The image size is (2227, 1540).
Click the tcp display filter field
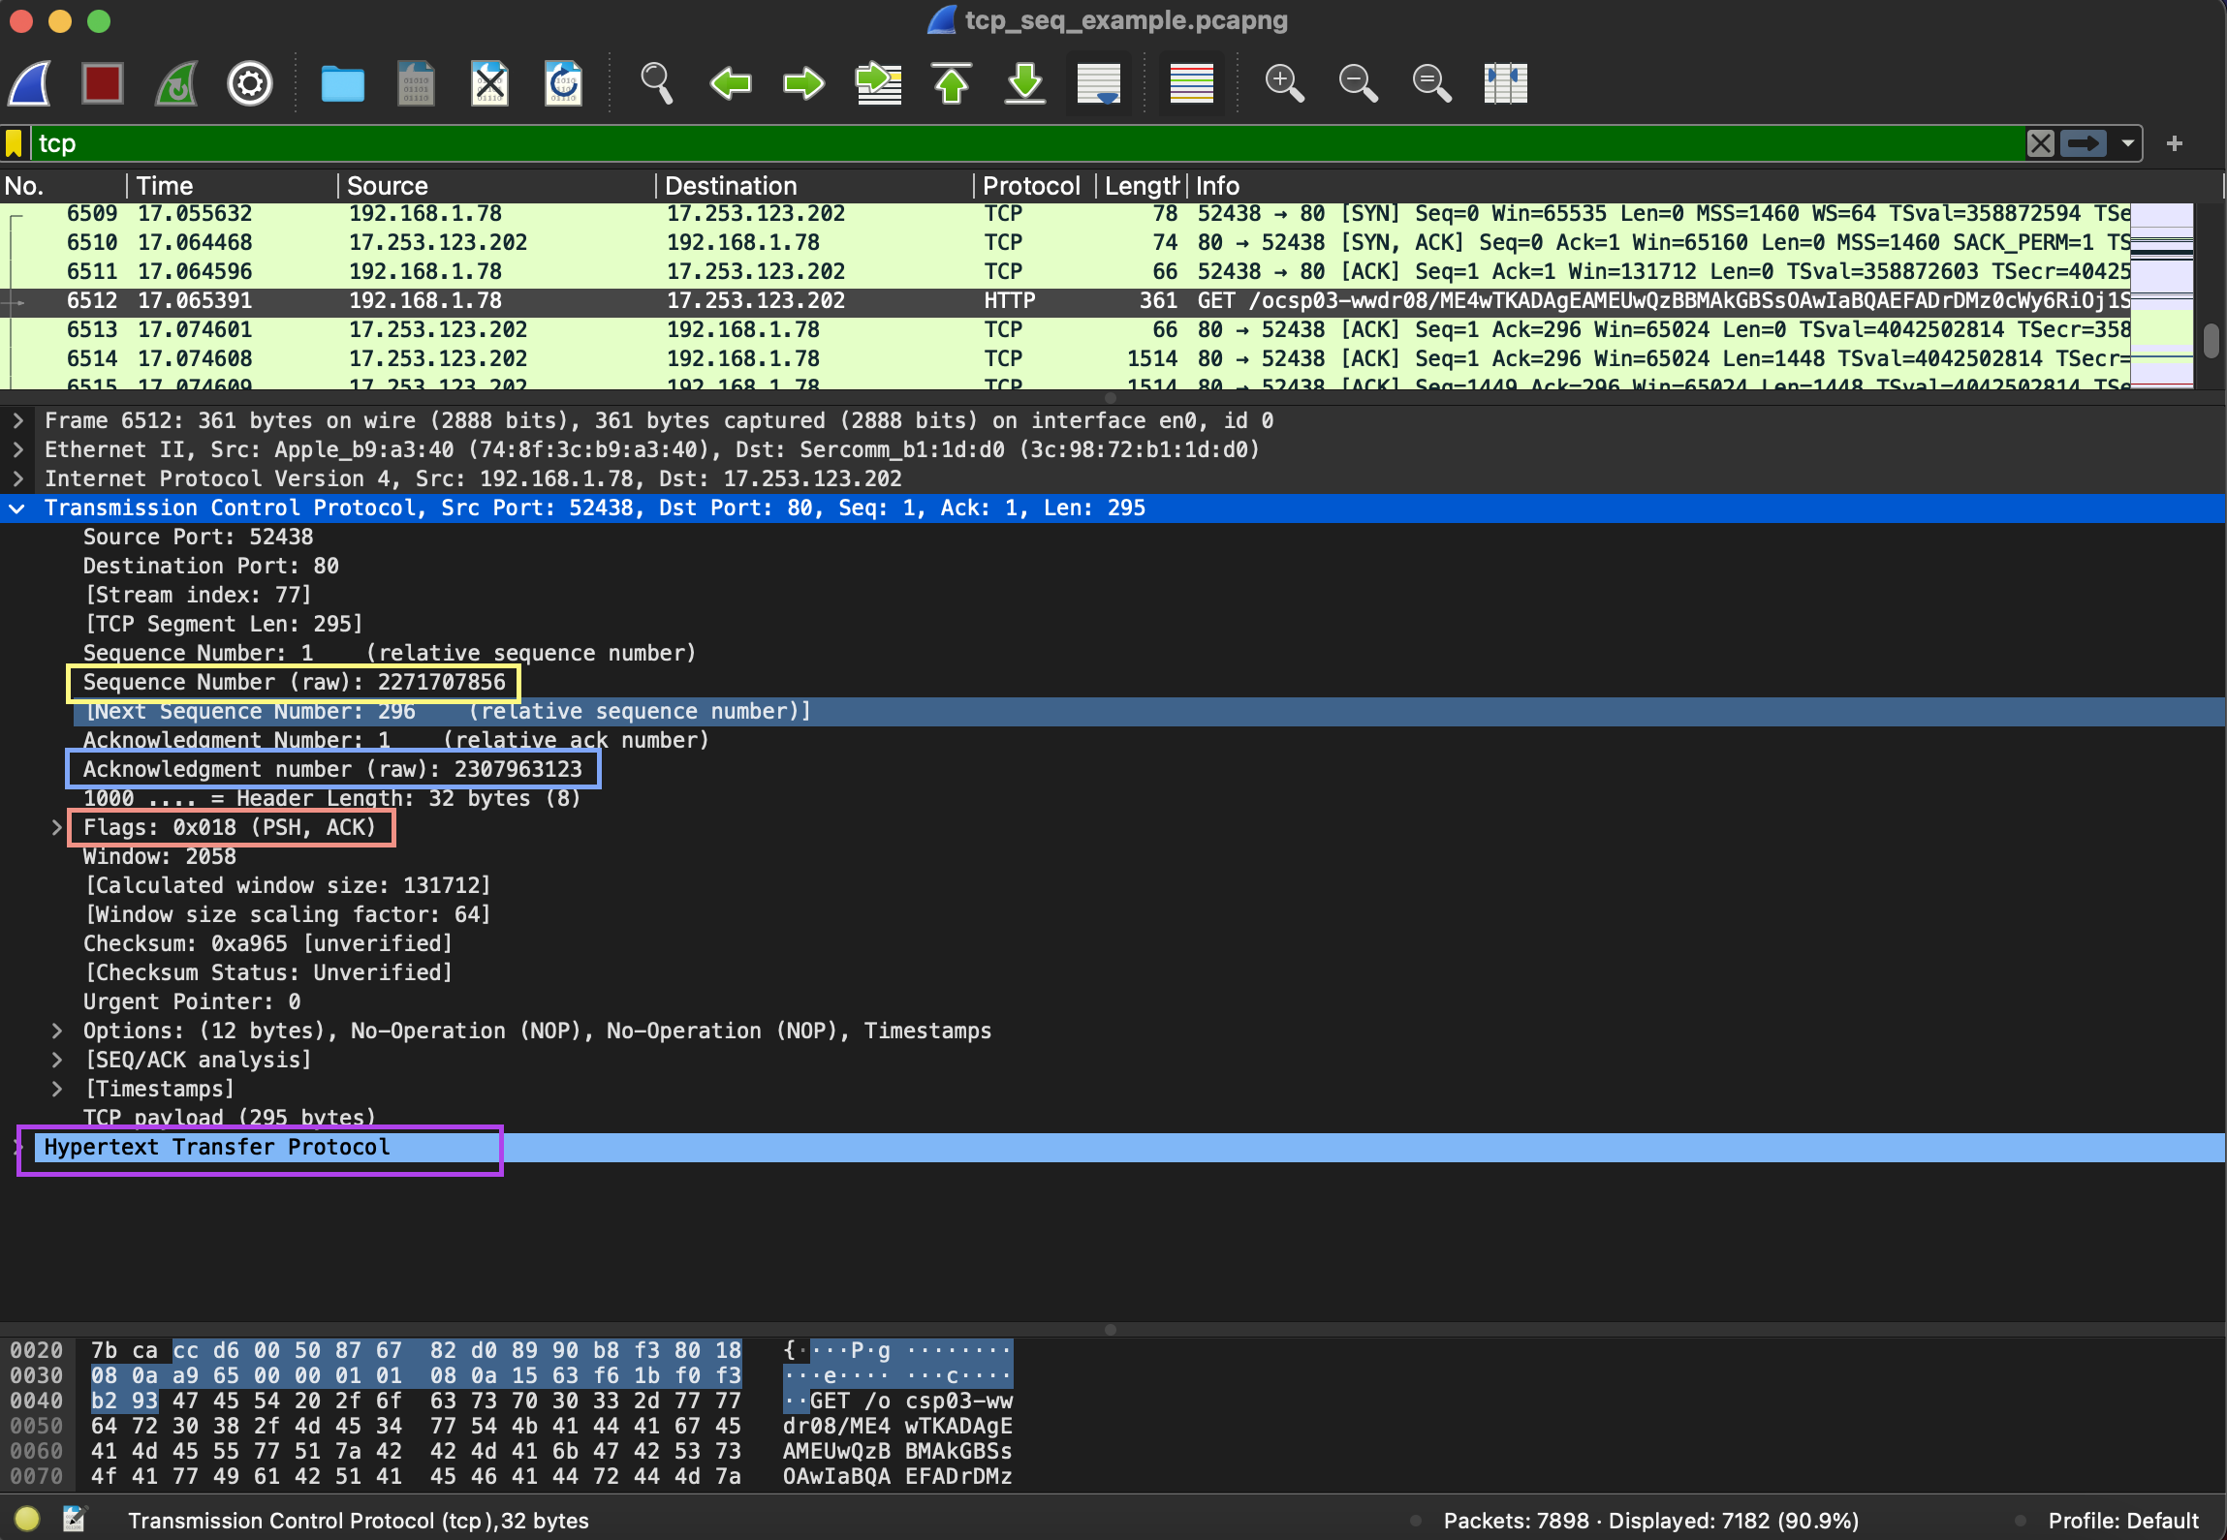1027,143
